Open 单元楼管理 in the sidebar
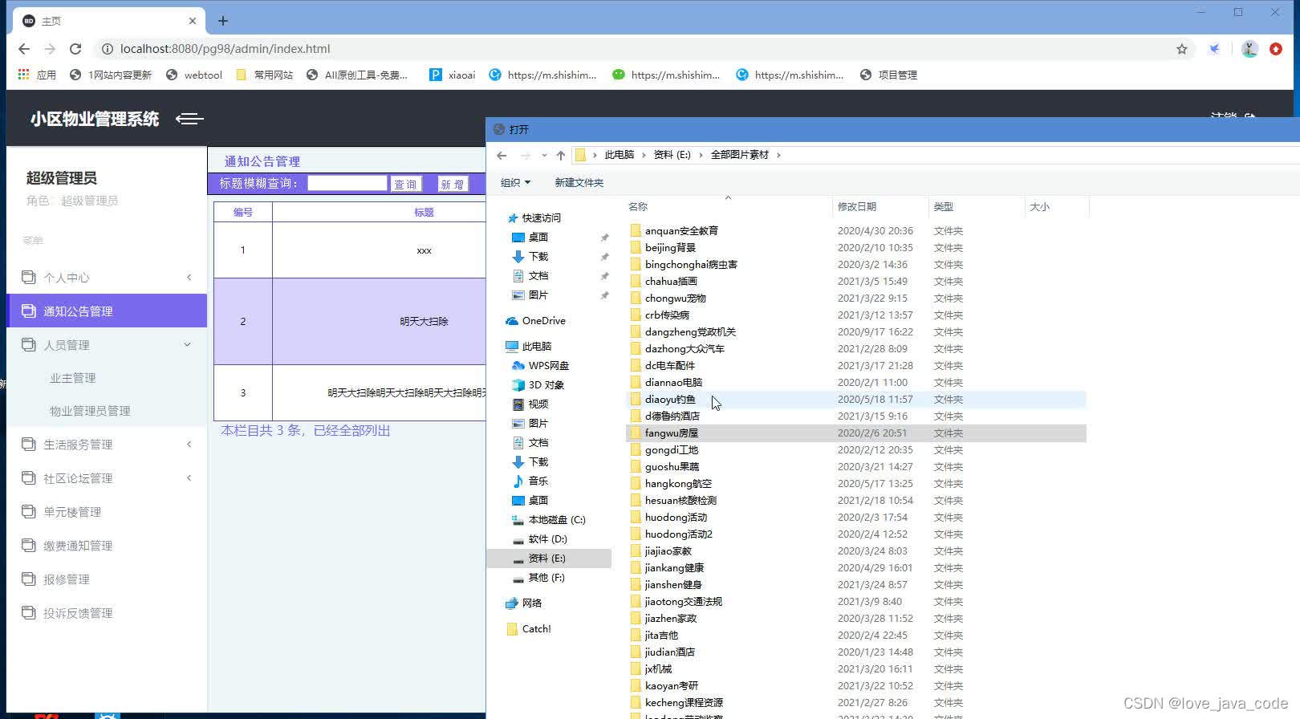Screen dimensions: 1300x719 click(107, 512)
